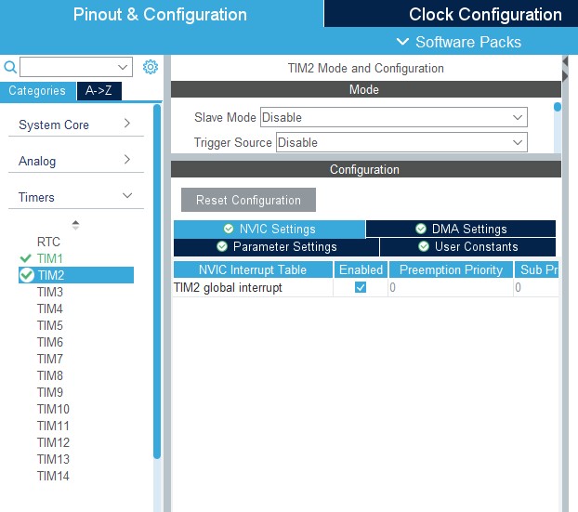
Task: Open the settings gear icon
Action: (151, 67)
